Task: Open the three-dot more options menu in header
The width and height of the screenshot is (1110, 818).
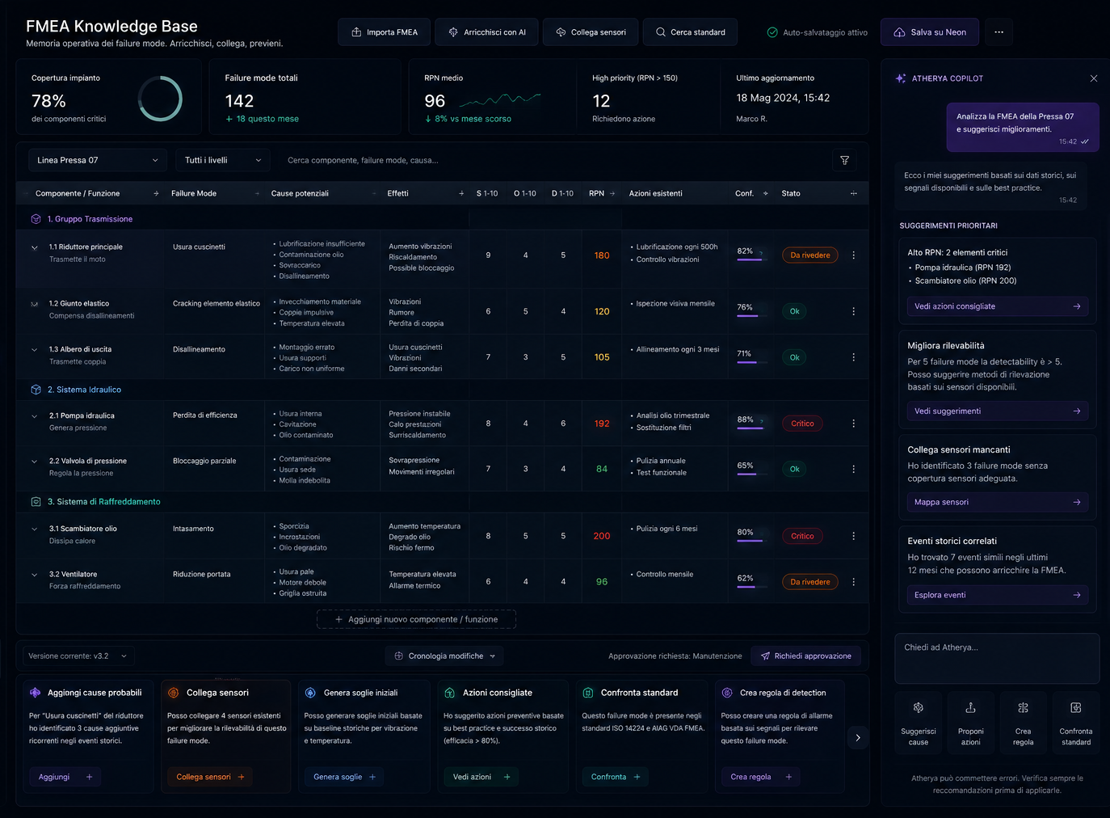Action: (x=999, y=32)
